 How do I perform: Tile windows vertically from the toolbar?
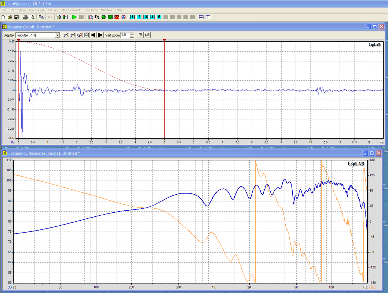208,17
